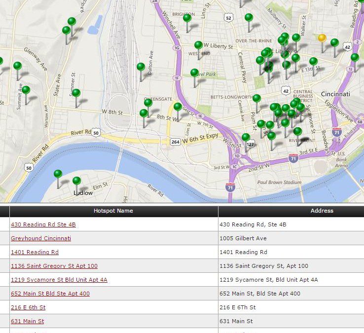
Task: Click the 1401 Reading Rd link
Action: click(35, 252)
